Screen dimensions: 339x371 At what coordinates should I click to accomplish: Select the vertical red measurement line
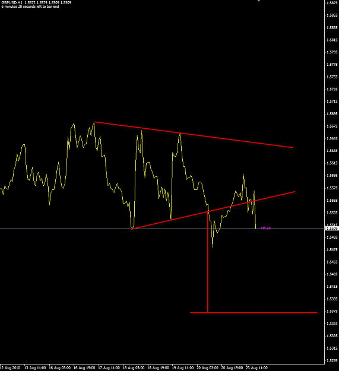click(207, 262)
